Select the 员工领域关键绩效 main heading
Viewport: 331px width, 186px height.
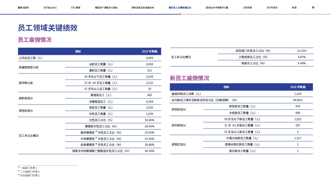pos(48,28)
